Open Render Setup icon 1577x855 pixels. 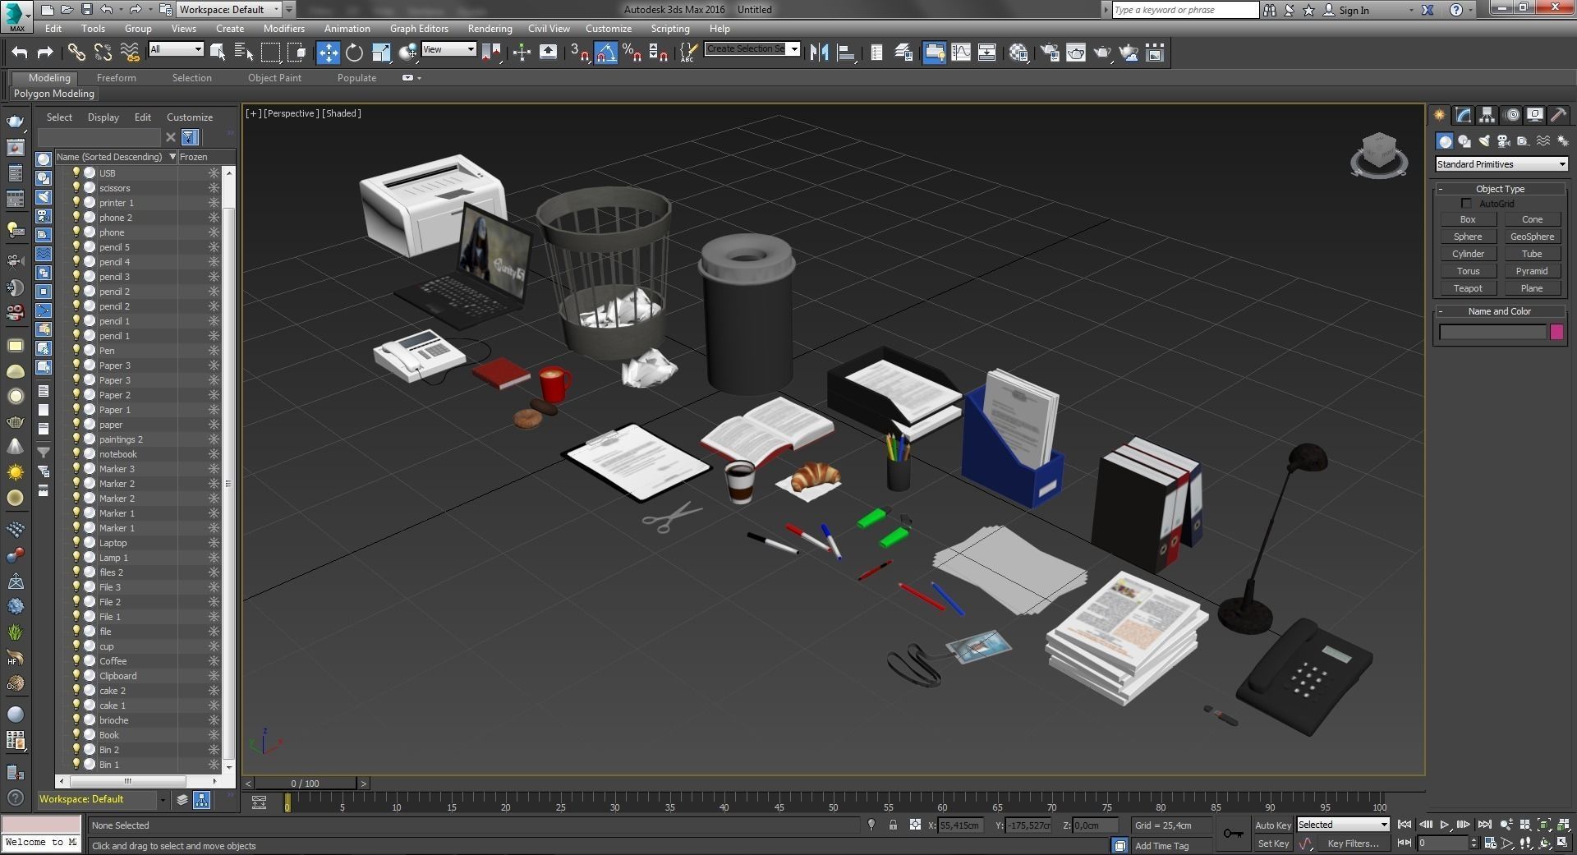point(1050,53)
